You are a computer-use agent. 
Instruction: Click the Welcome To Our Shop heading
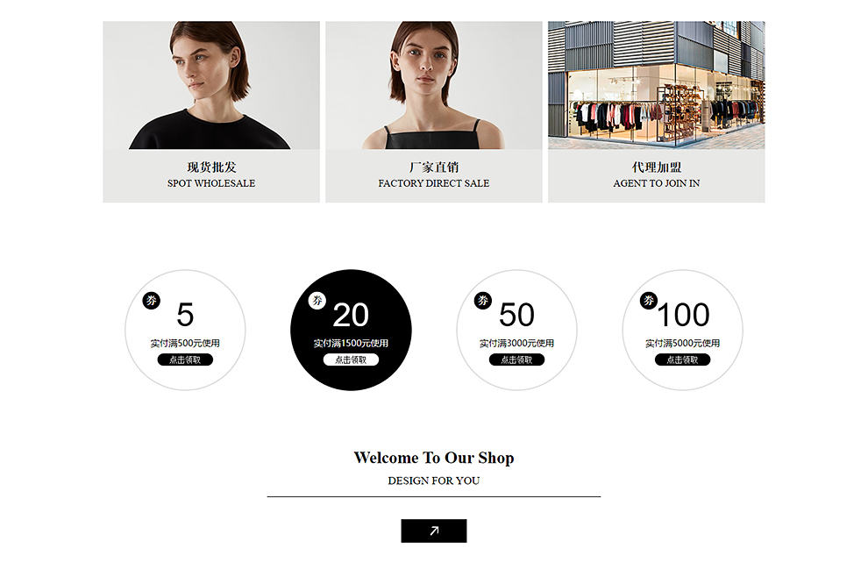(434, 458)
